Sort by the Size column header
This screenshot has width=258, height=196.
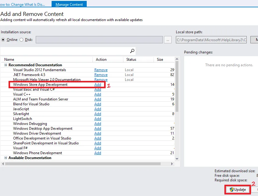pyautogui.click(x=164, y=60)
